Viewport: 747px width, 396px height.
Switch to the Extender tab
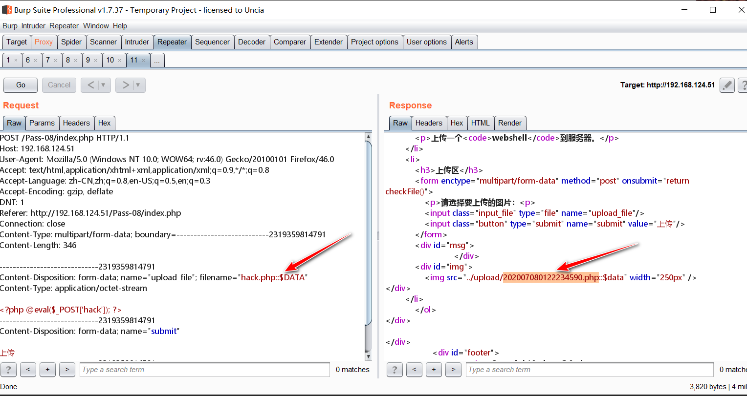329,42
